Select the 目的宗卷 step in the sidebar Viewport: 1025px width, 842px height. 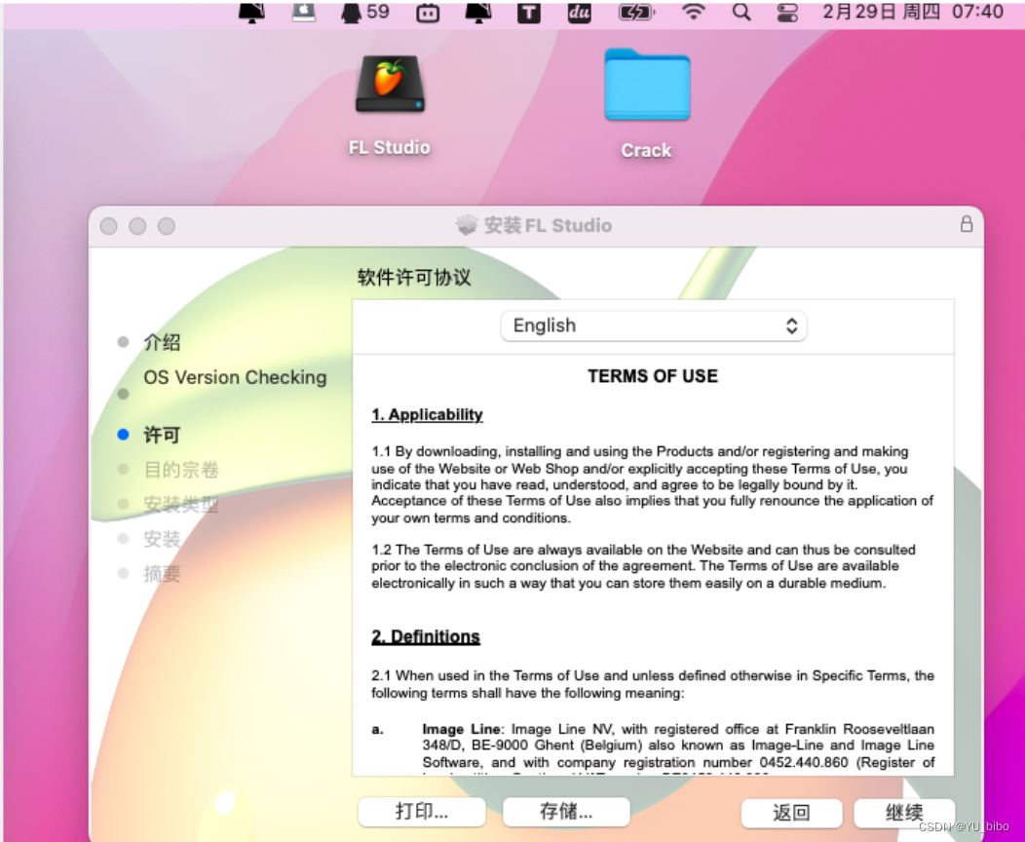tap(181, 470)
